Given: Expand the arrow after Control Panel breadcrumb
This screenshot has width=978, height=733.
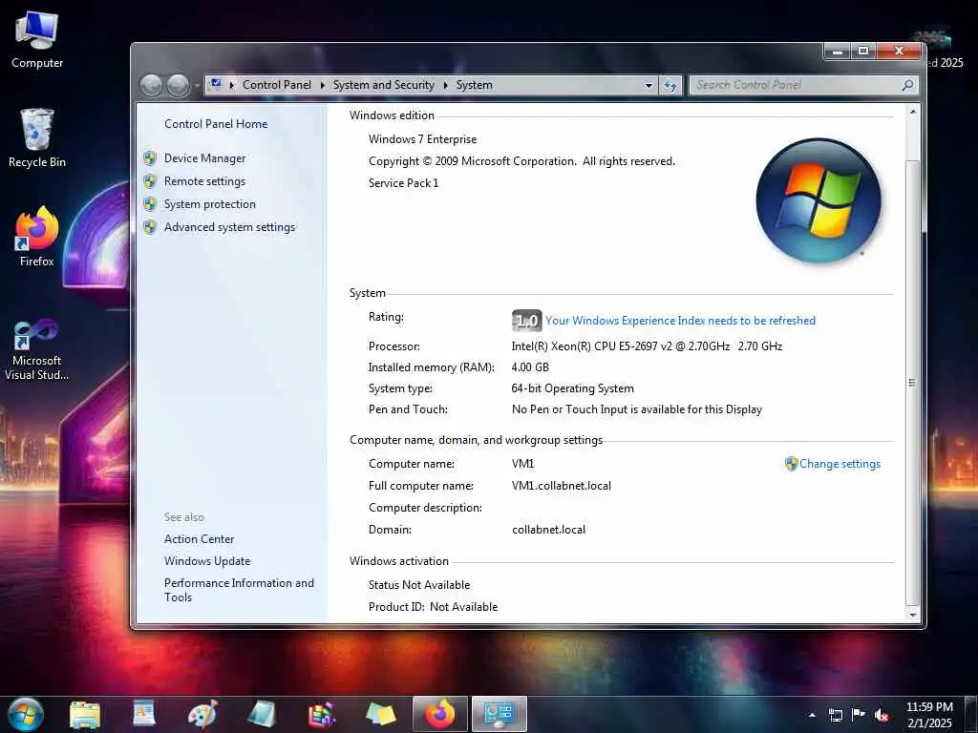Looking at the screenshot, I should coord(323,85).
